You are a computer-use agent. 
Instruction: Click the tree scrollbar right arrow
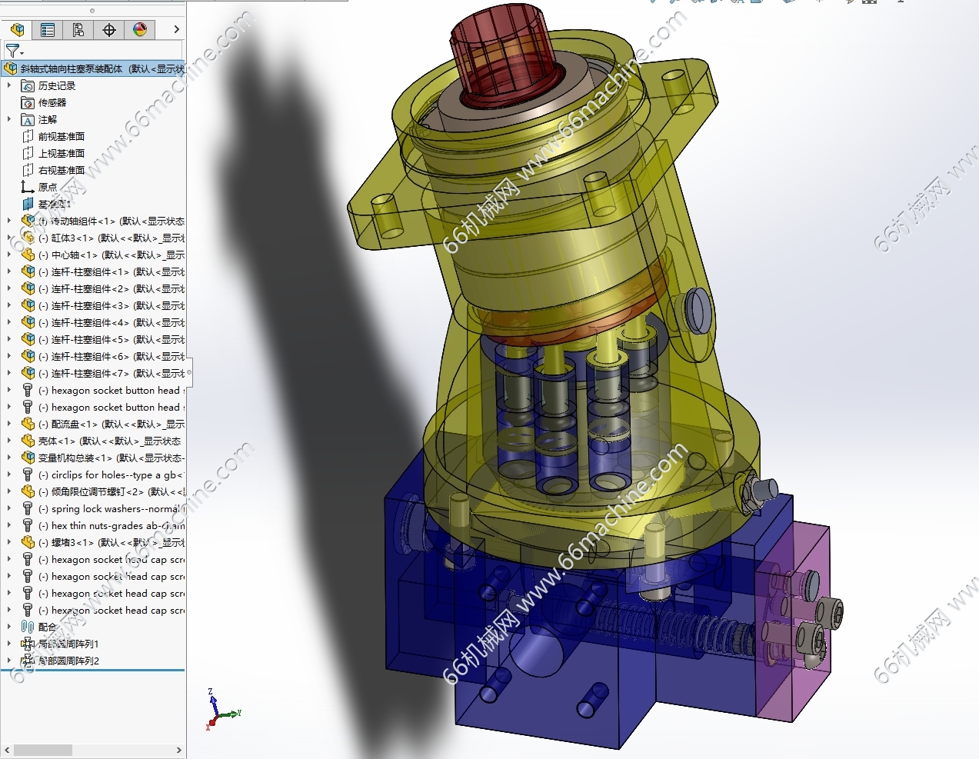pyautogui.click(x=178, y=750)
